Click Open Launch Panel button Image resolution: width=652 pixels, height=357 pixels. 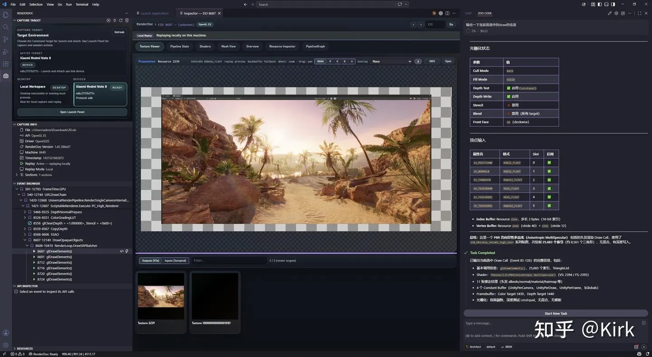pyautogui.click(x=72, y=112)
